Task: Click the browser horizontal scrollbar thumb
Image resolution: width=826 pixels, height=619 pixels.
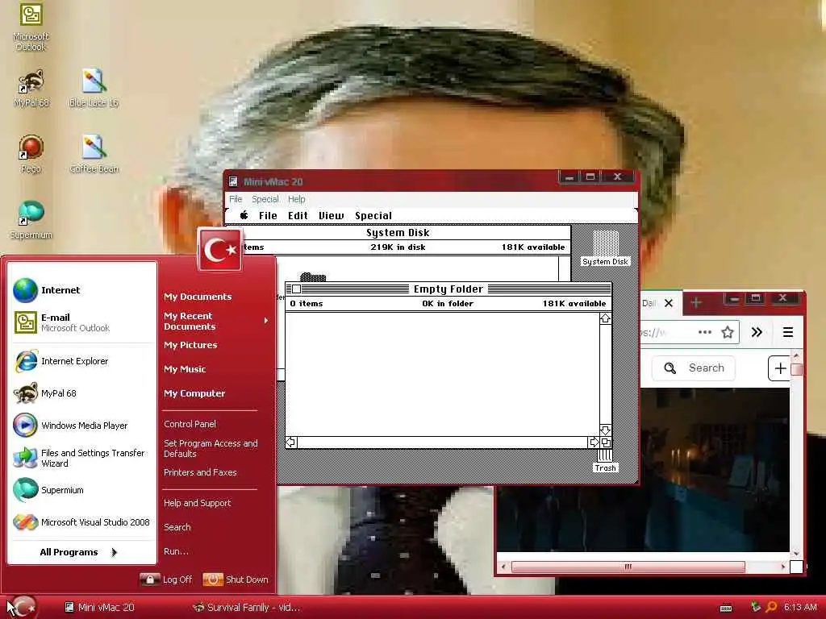Action: [628, 567]
